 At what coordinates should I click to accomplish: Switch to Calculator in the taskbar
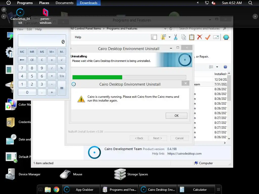(196, 189)
